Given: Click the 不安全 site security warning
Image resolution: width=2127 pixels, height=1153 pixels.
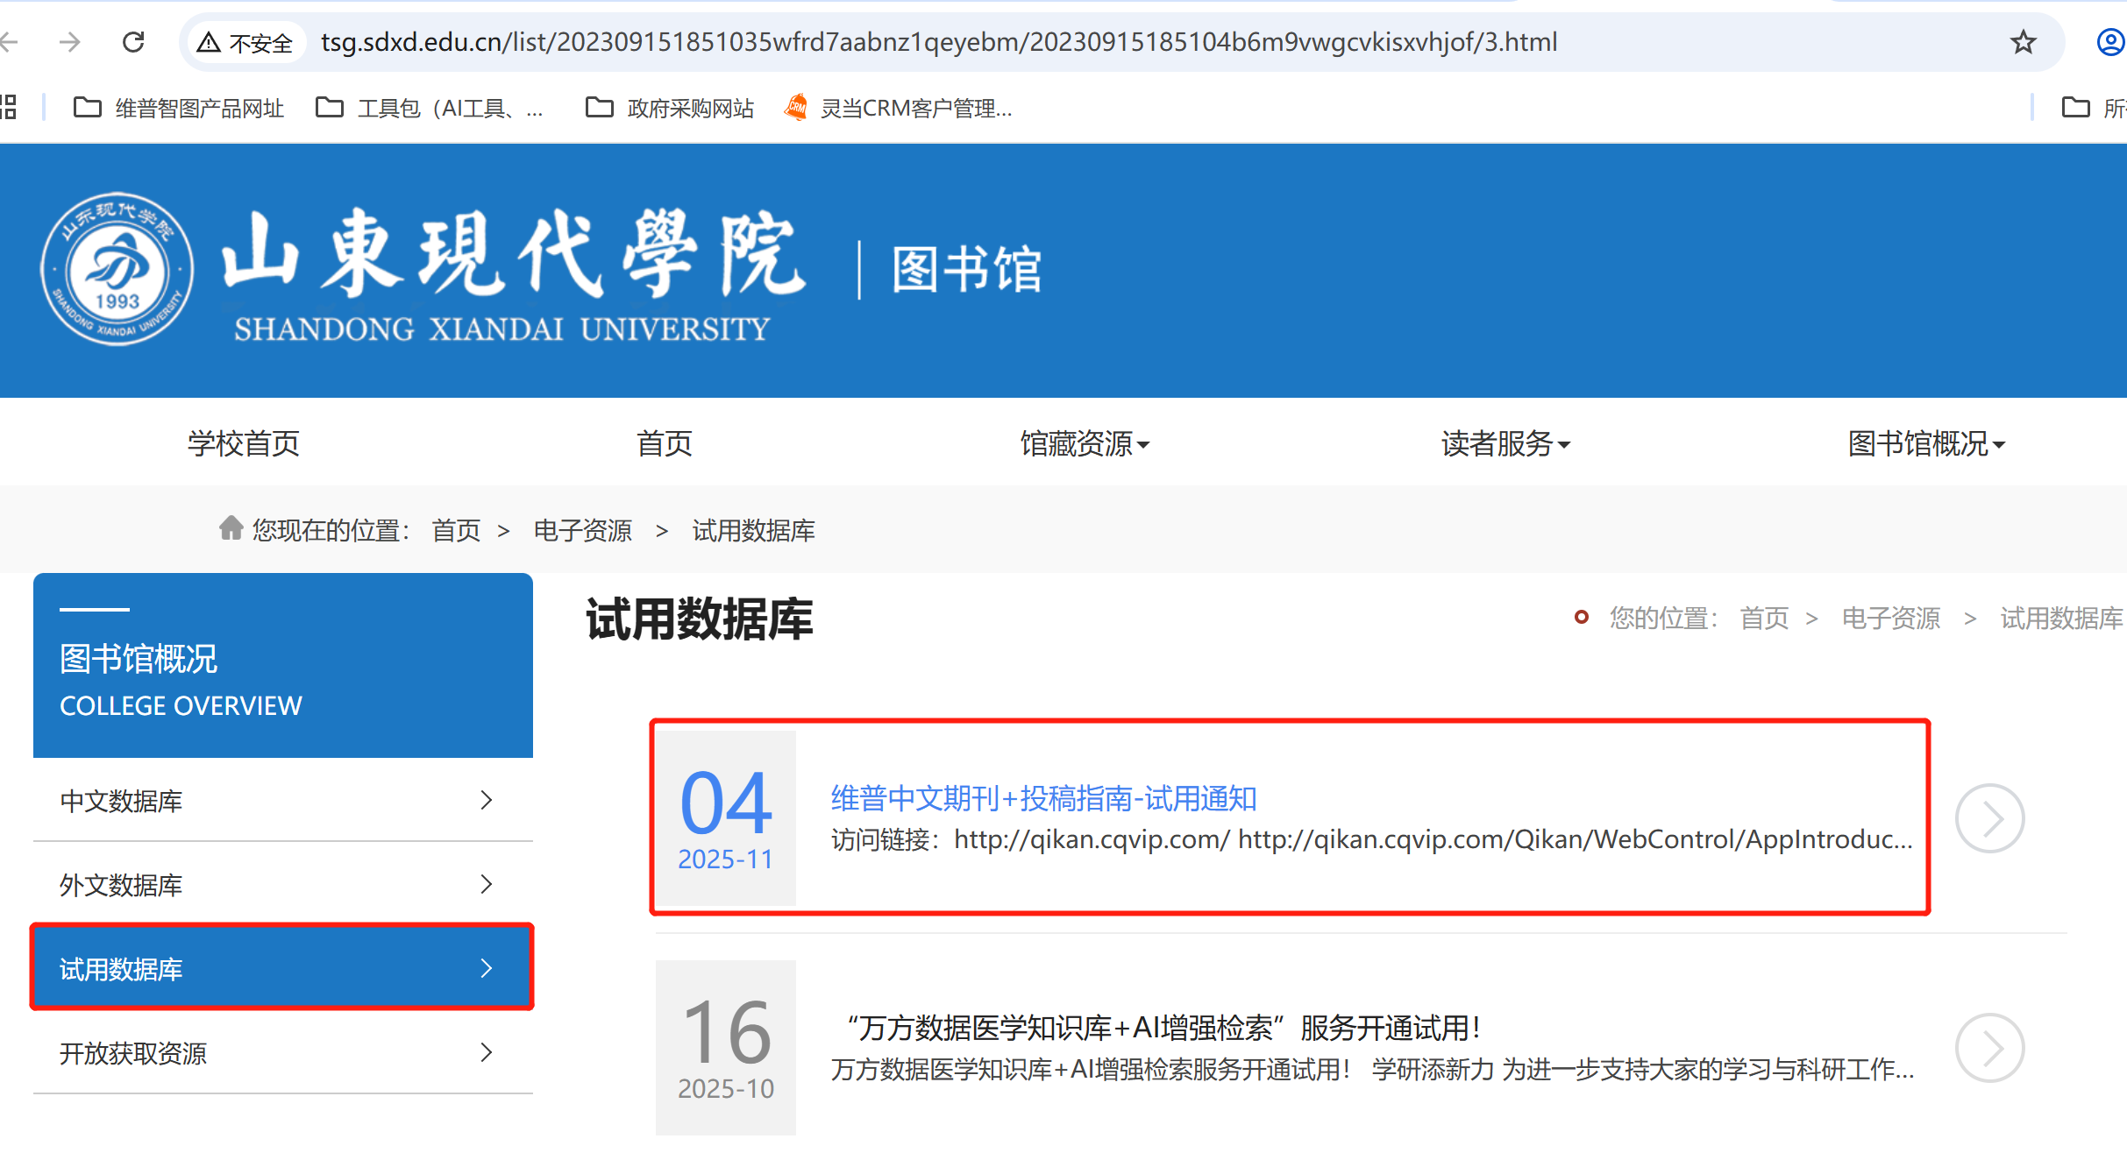Looking at the screenshot, I should coord(245,42).
